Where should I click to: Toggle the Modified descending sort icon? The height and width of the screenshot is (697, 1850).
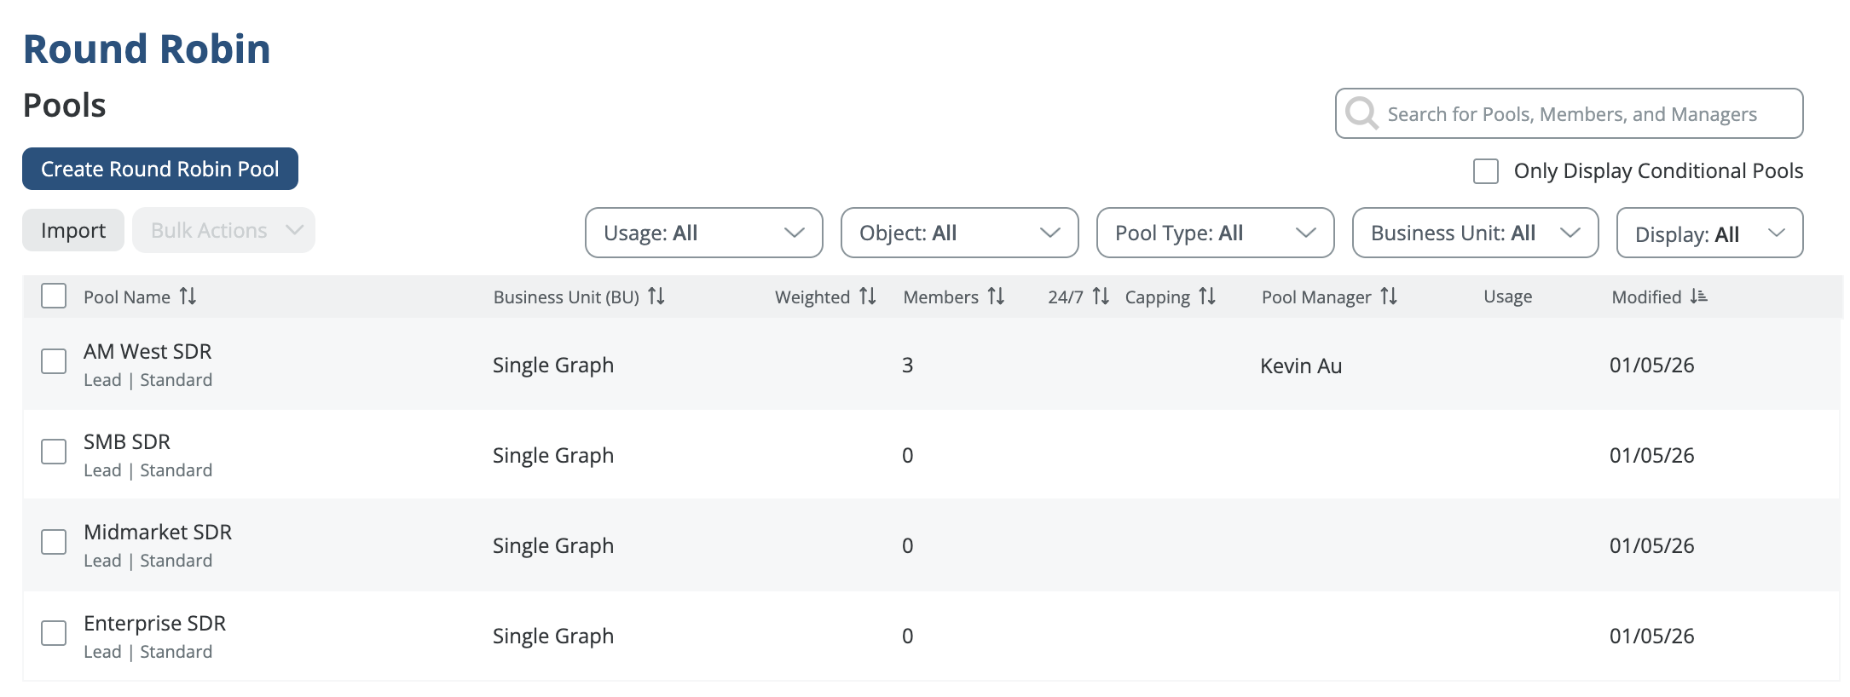coord(1698,297)
